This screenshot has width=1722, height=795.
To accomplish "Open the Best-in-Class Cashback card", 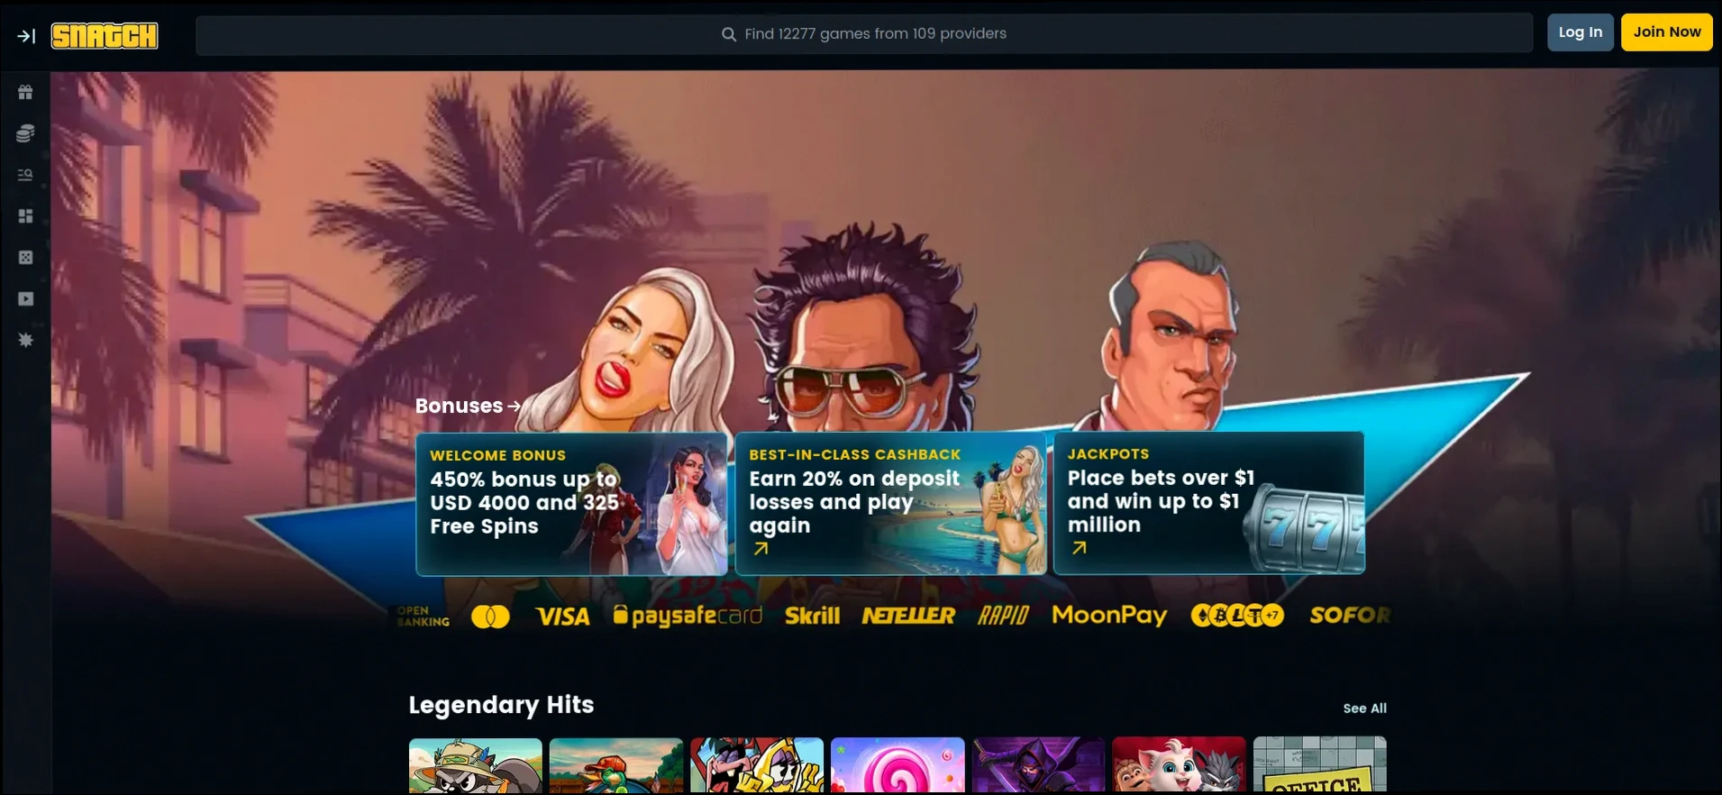I will pos(890,504).
